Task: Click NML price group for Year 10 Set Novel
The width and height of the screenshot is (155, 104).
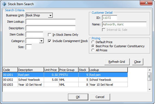Action: [69, 85]
